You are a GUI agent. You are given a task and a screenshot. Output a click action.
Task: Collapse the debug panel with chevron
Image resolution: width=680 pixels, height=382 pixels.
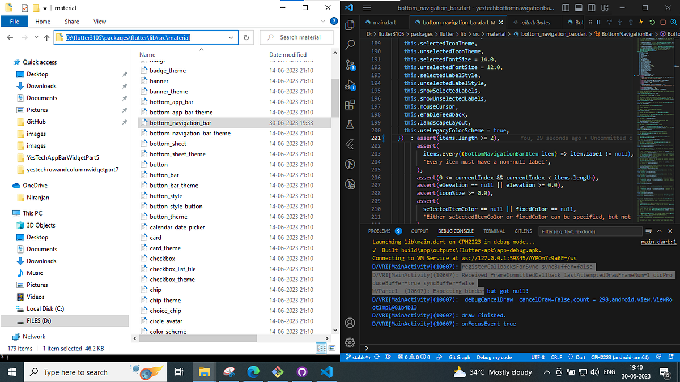click(660, 231)
